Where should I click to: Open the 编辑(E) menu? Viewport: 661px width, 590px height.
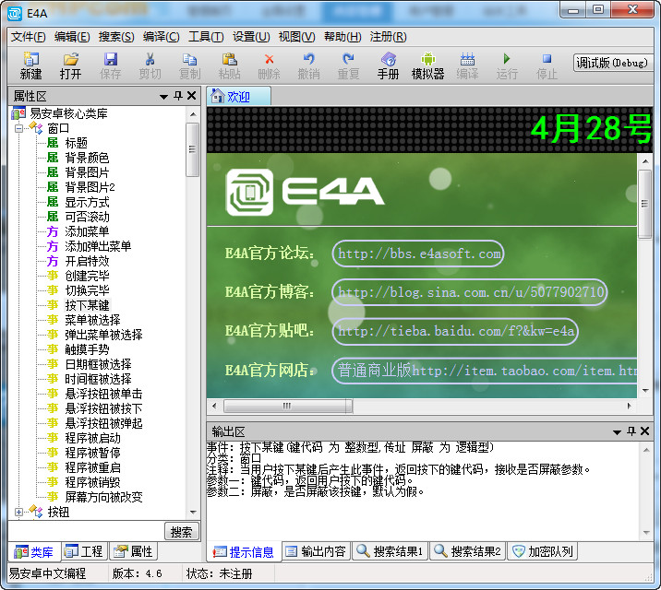point(72,37)
